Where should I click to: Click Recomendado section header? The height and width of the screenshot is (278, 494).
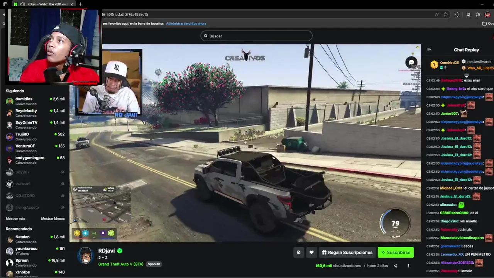click(19, 229)
